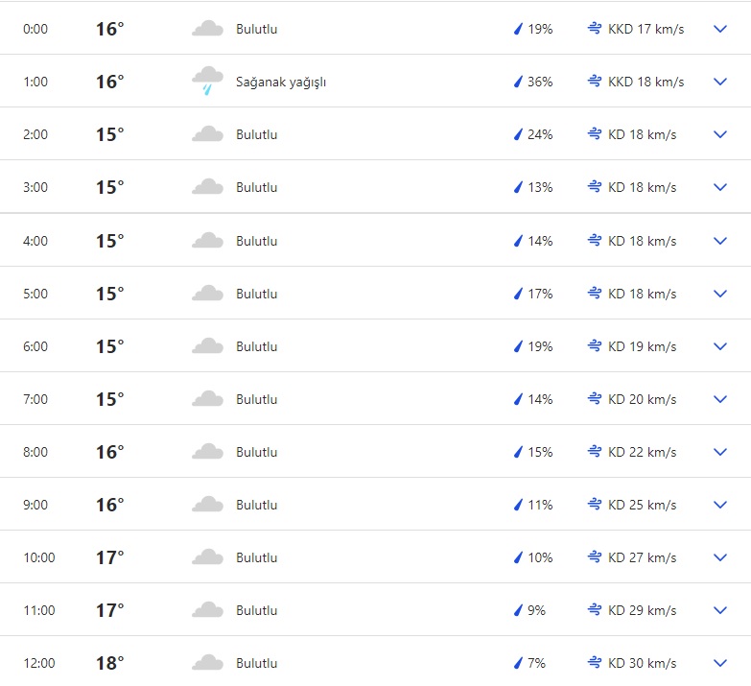Show details for the 10:00 forecast
Screen dimensions: 751x686
click(x=721, y=557)
